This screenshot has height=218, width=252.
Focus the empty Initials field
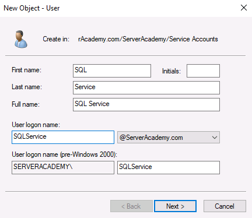pyautogui.click(x=203, y=71)
